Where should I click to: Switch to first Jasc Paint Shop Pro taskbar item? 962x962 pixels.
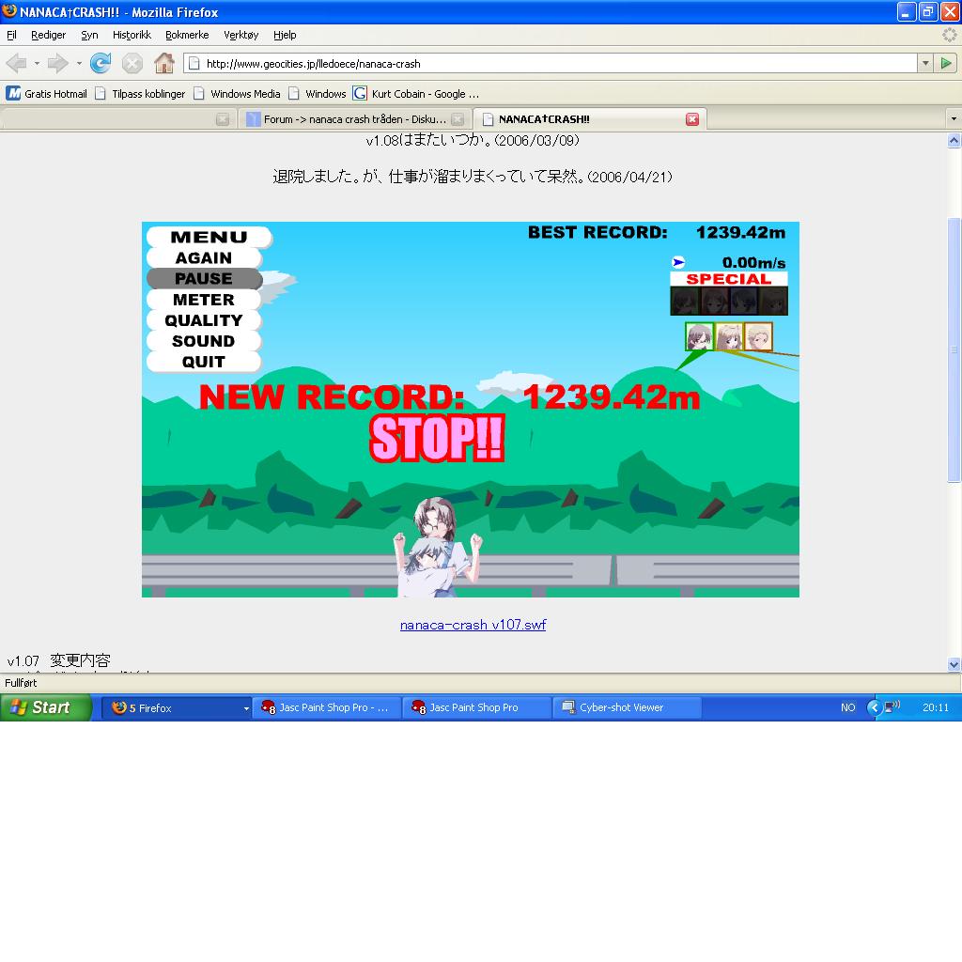(326, 708)
